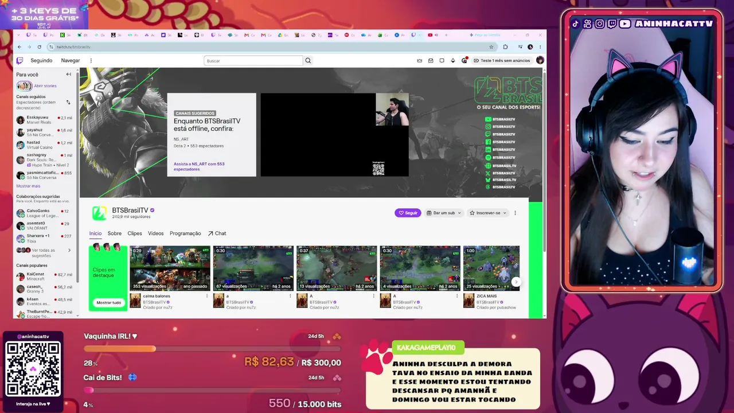
Task: Switch to the Início tab
Action: pyautogui.click(x=95, y=233)
